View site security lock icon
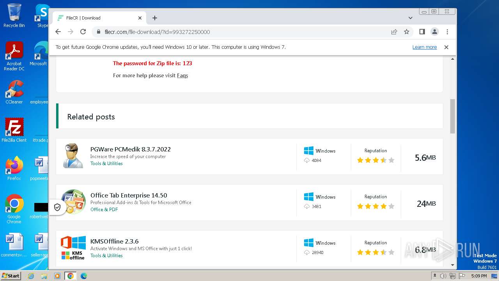 pos(99,32)
